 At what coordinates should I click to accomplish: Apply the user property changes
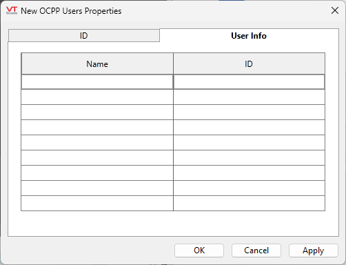pyautogui.click(x=314, y=251)
